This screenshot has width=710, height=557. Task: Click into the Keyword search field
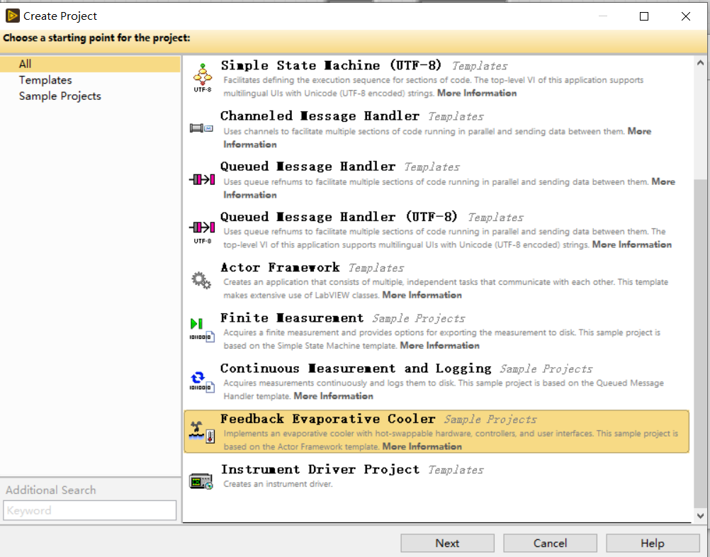tap(90, 510)
